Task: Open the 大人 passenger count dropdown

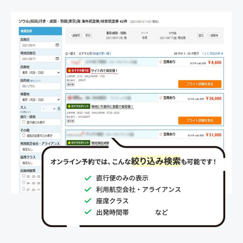Action: click(49, 109)
